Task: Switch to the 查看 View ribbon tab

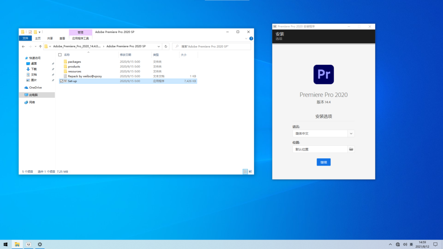Action: [62, 38]
